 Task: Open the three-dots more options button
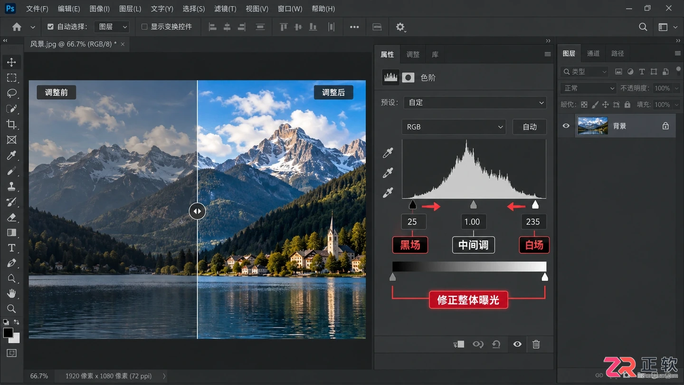coord(354,27)
